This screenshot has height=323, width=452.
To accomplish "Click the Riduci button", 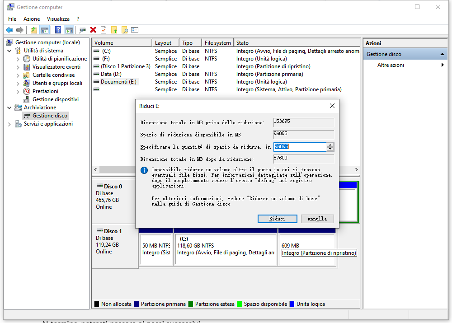I will [x=277, y=219].
